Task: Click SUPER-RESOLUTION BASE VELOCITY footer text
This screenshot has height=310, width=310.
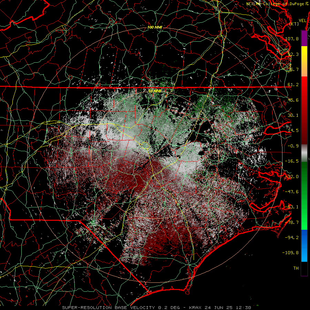Action: point(108,308)
